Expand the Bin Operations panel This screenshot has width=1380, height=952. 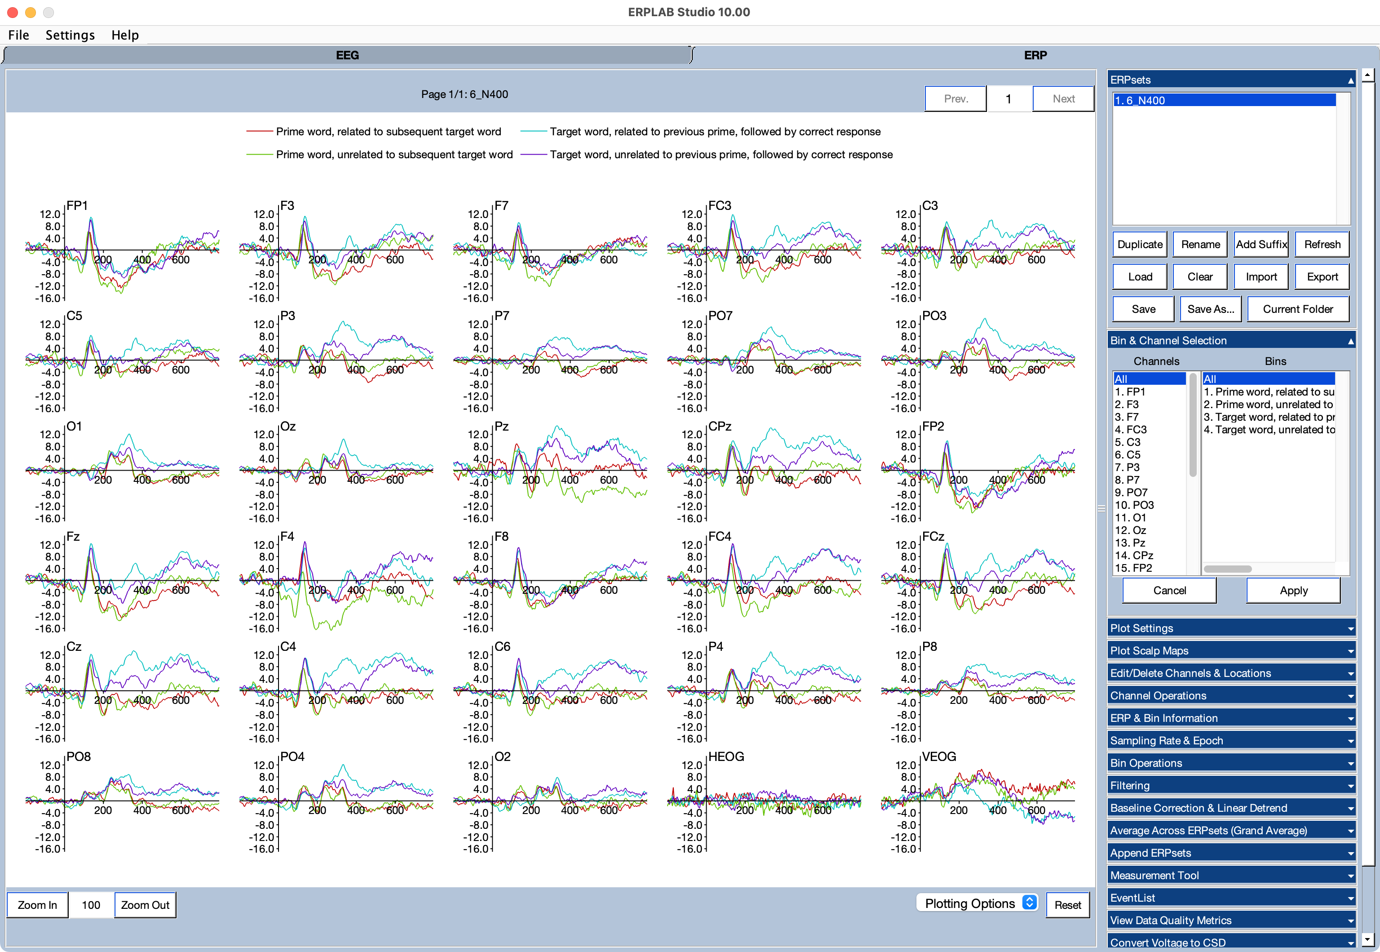(1232, 763)
